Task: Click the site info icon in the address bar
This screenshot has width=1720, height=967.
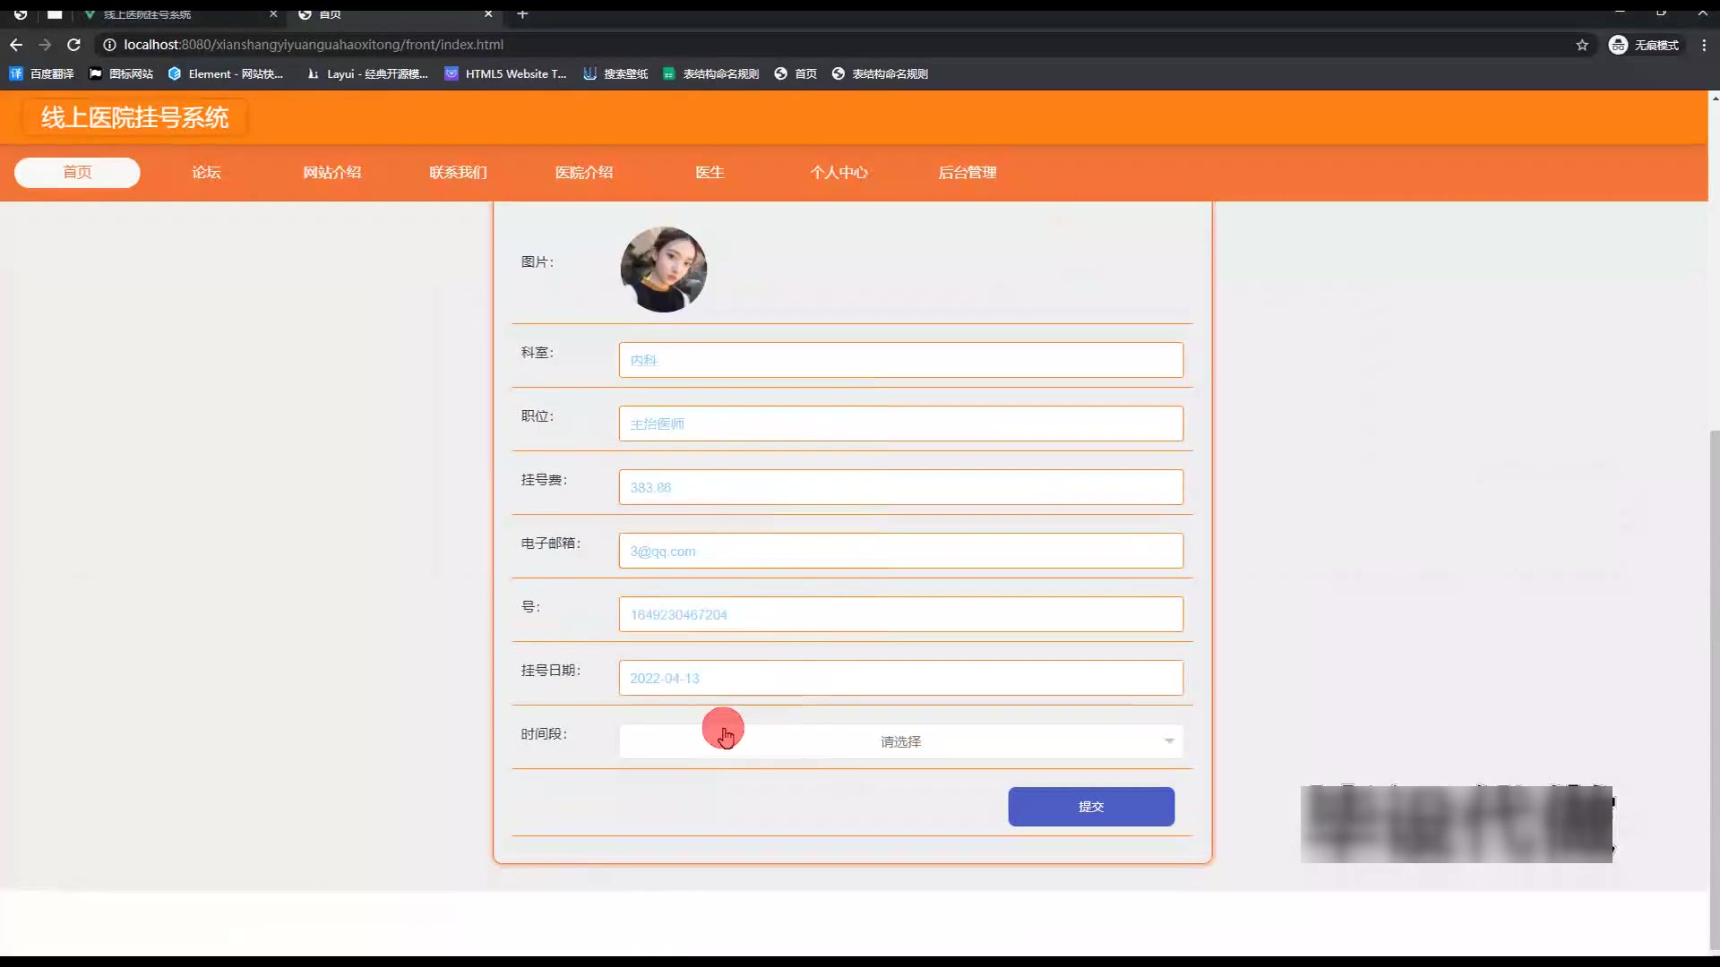Action: 109,45
